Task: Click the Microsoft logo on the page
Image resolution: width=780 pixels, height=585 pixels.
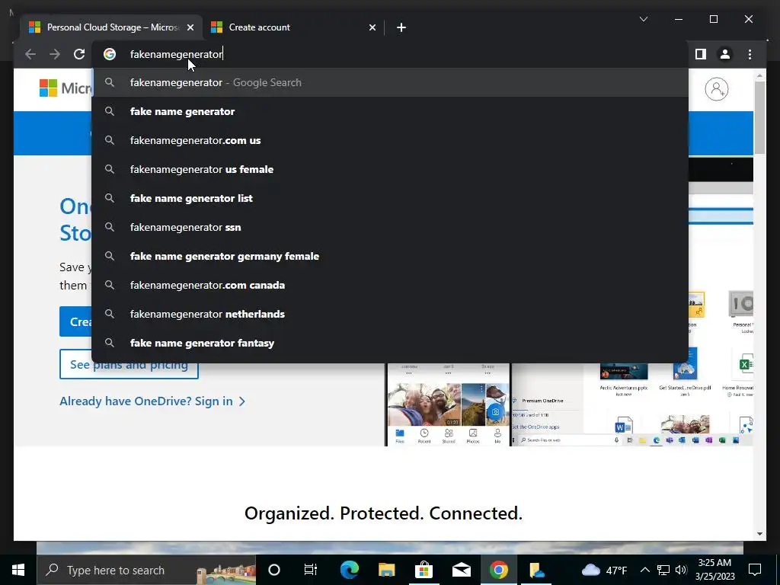Action: click(66, 88)
